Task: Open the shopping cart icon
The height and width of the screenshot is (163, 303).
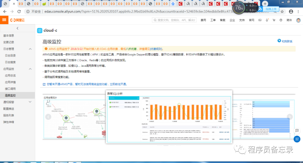Action: tap(274, 20)
